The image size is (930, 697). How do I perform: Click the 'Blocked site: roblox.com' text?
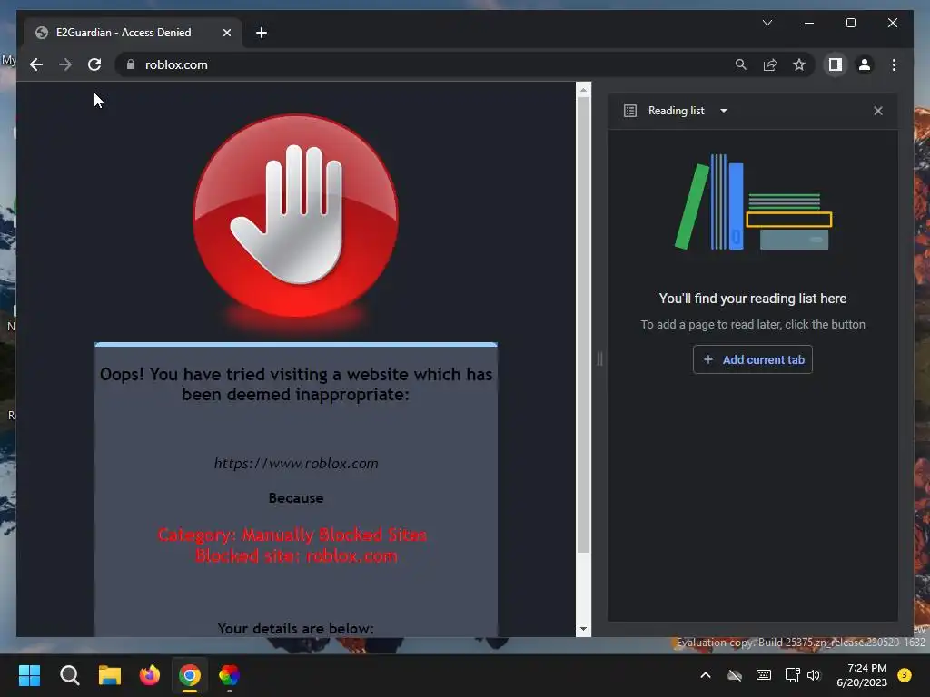296,556
